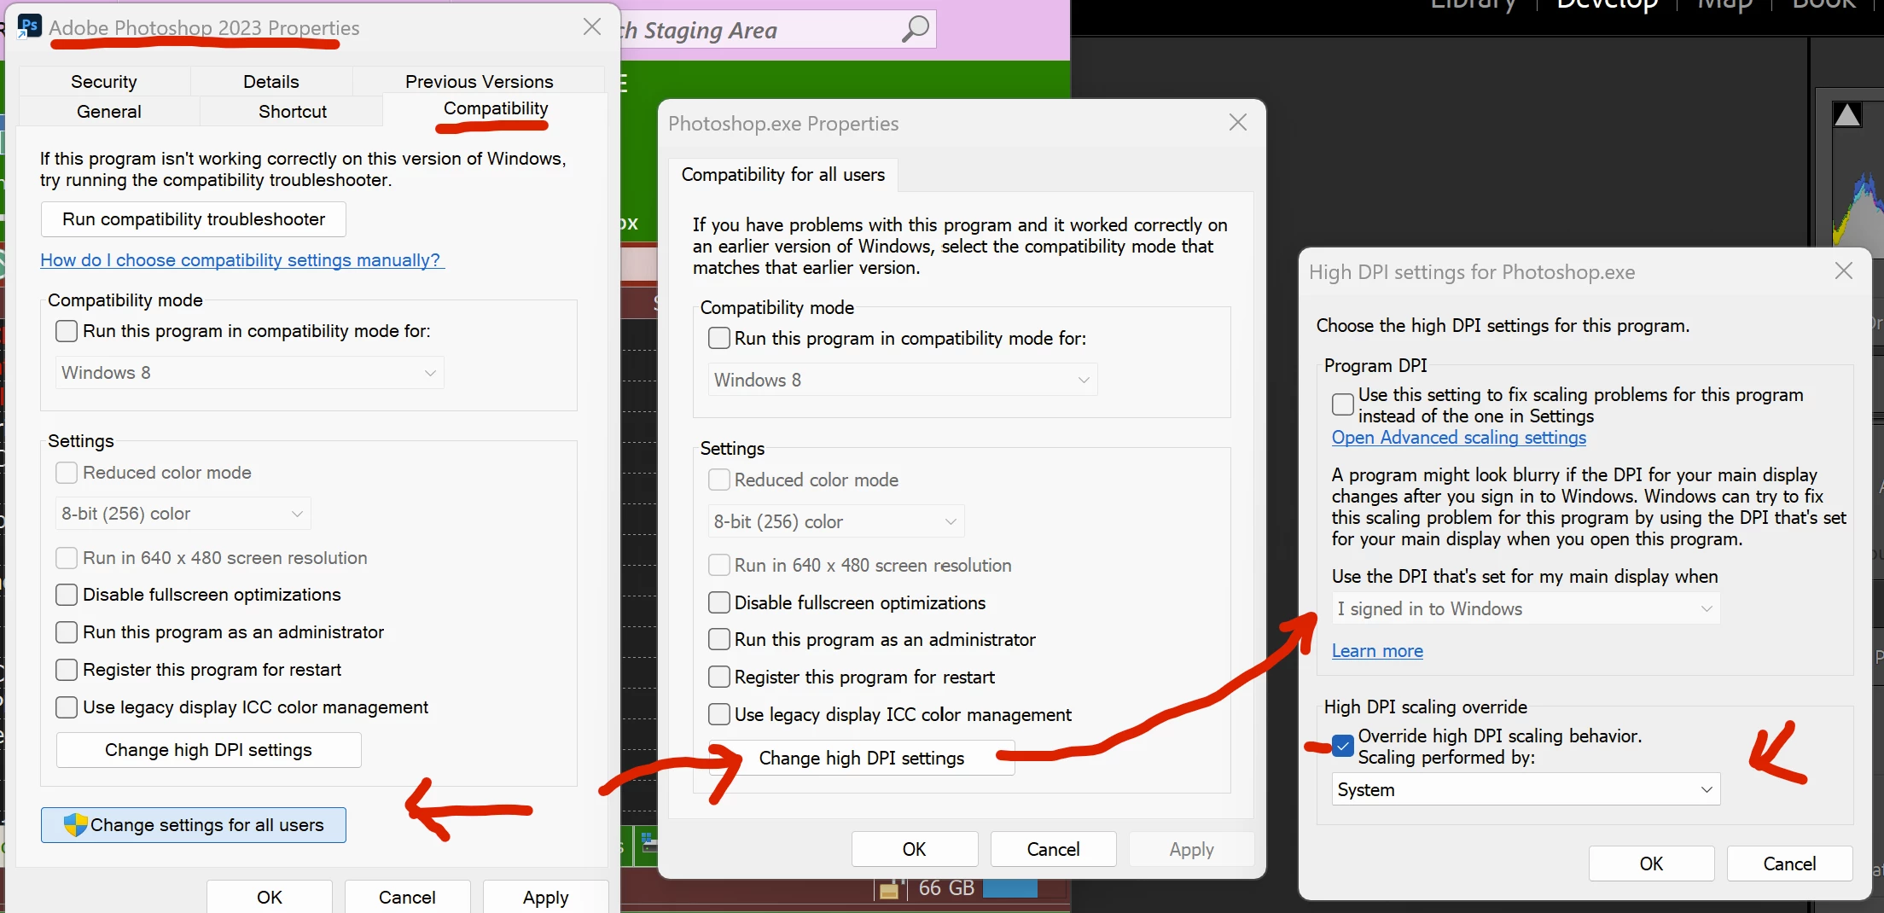
Task: Click OK in Photoshop 2023 Properties dialog
Action: point(270,897)
